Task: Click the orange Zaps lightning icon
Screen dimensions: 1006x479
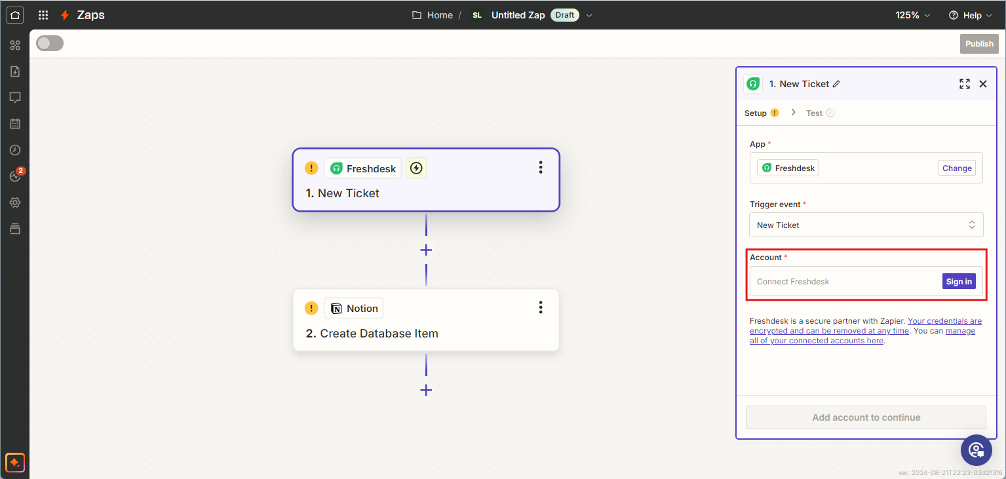Action: click(x=64, y=15)
